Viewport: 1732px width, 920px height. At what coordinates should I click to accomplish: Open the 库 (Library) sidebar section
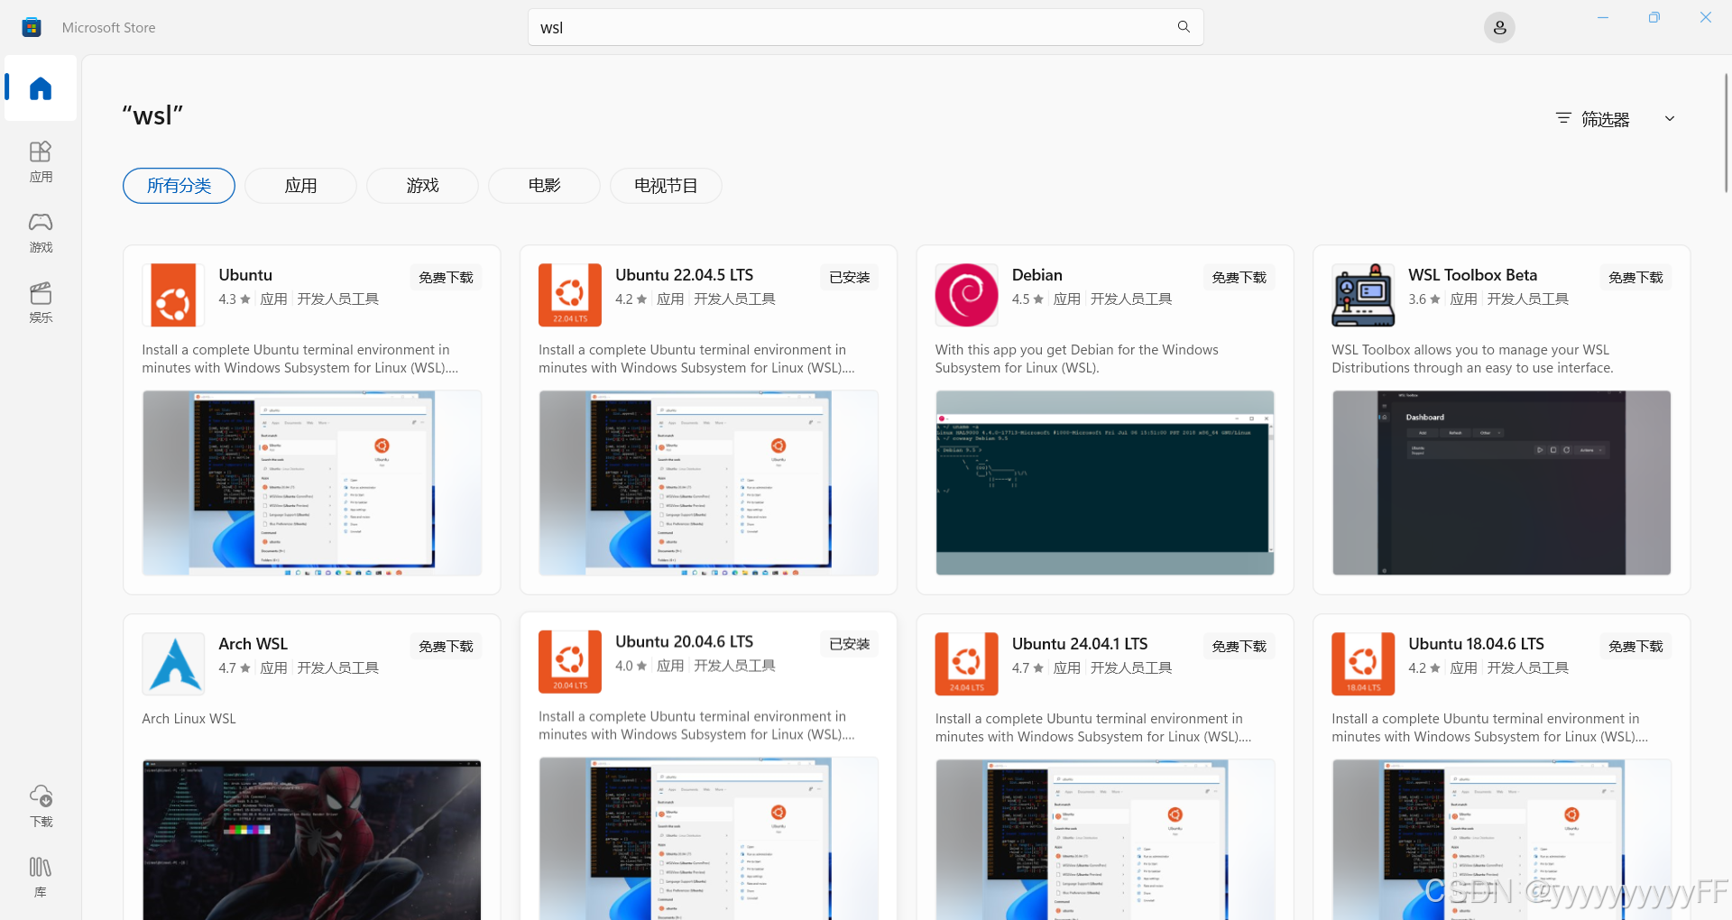click(x=41, y=877)
